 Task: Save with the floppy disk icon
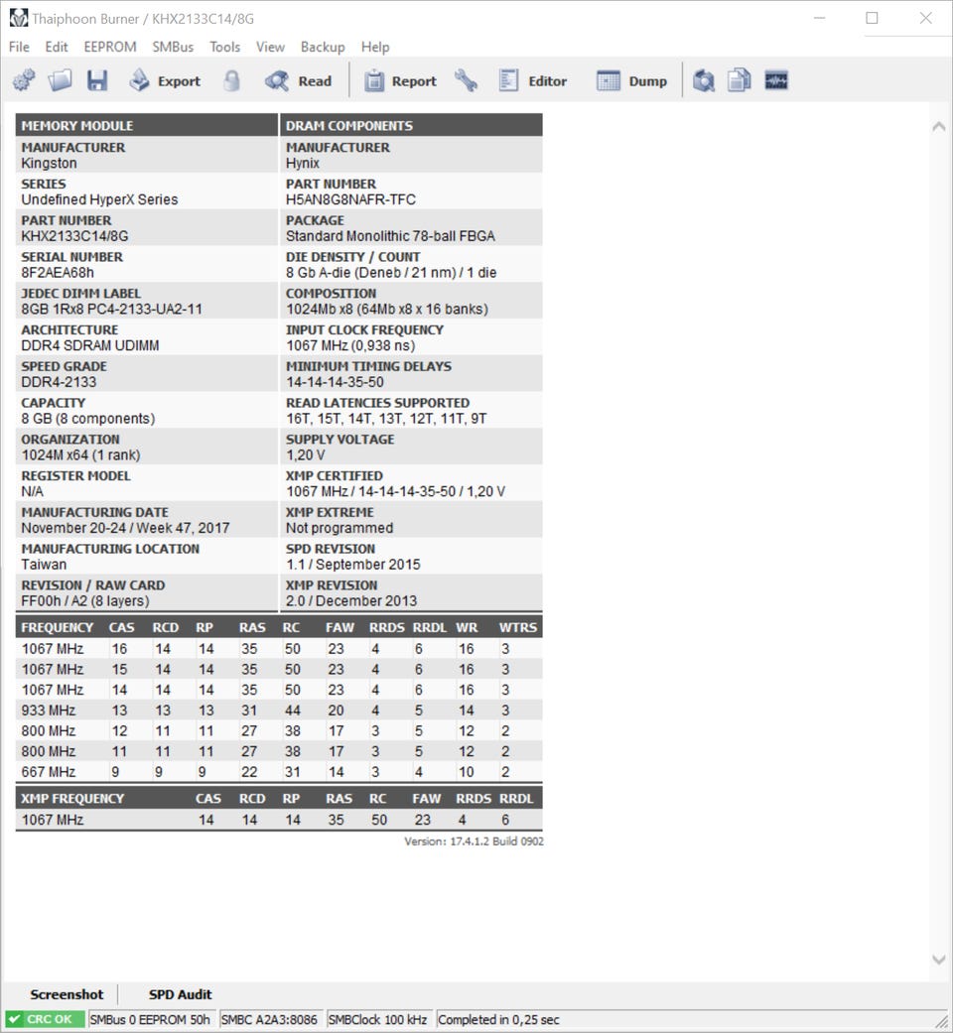(97, 81)
